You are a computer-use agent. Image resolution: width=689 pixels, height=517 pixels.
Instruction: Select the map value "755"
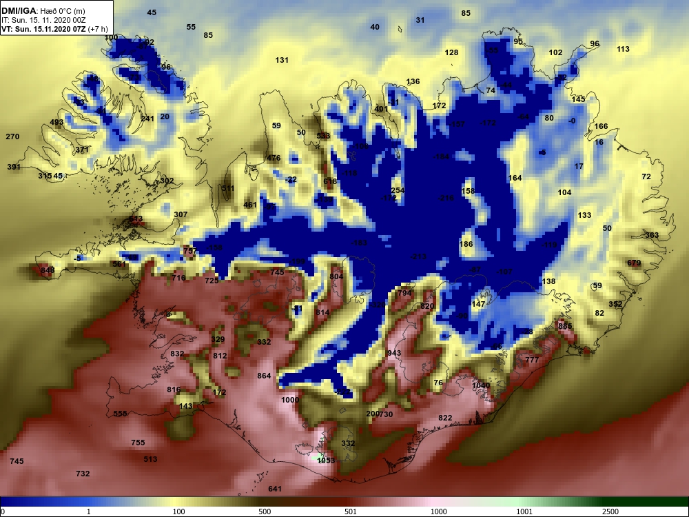click(x=138, y=443)
